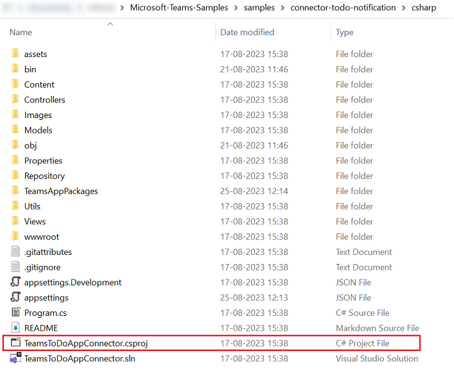Select the obj folder icon
This screenshot has height=371, width=454.
(x=16, y=145)
